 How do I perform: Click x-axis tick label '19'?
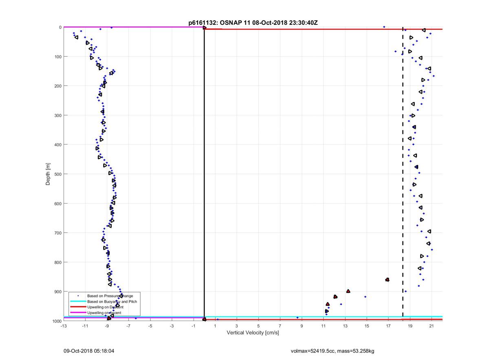410,326
